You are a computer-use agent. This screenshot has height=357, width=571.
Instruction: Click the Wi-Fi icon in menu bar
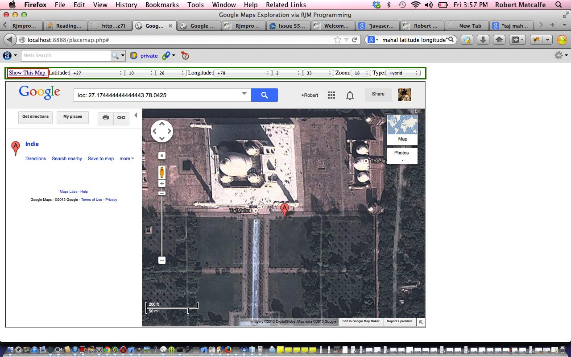coord(416,5)
